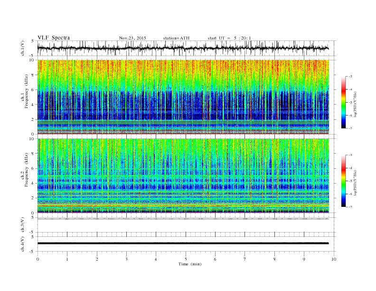The image size is (376, 291).
Task: Click time axis tick label "3"
Action: [126, 259]
